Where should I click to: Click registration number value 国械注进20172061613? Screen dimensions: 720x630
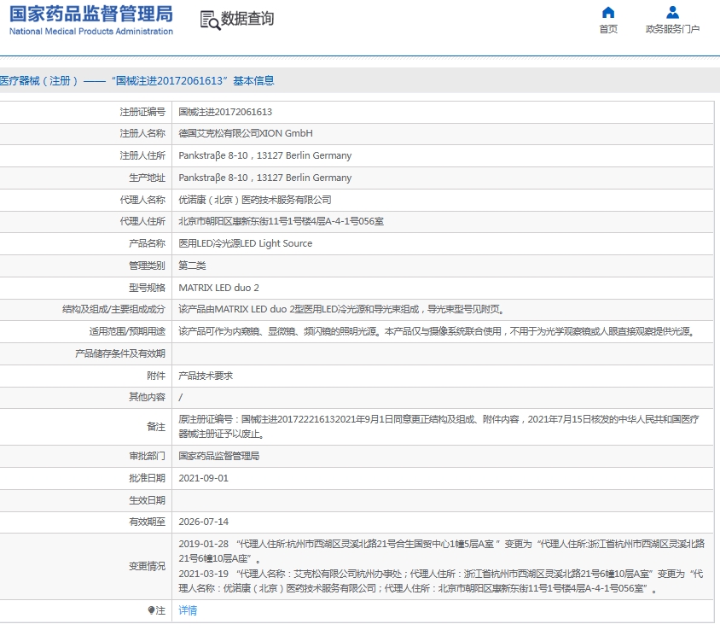point(225,112)
